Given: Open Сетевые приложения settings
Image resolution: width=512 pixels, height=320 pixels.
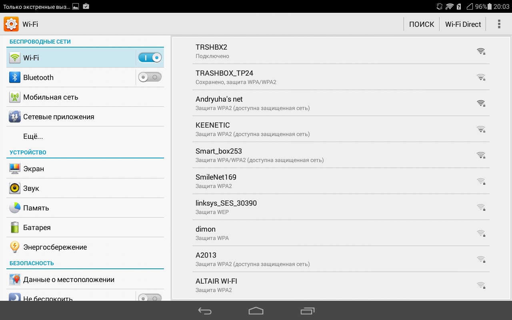Looking at the screenshot, I should tap(85, 116).
